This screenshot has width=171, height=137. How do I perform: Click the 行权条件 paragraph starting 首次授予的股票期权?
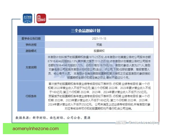point(99,96)
